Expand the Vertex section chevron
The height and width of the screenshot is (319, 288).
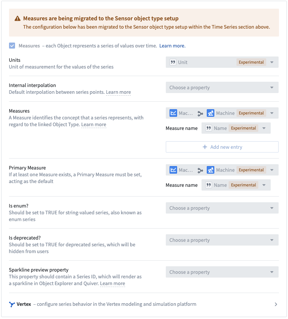click(276, 304)
